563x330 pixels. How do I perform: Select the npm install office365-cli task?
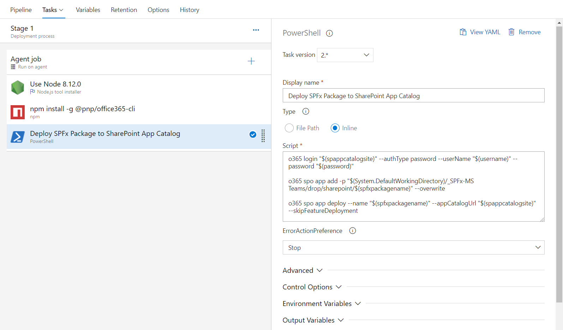[x=139, y=112]
